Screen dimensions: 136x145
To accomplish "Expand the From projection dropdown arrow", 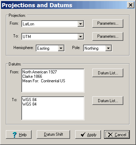I will point(80,24).
